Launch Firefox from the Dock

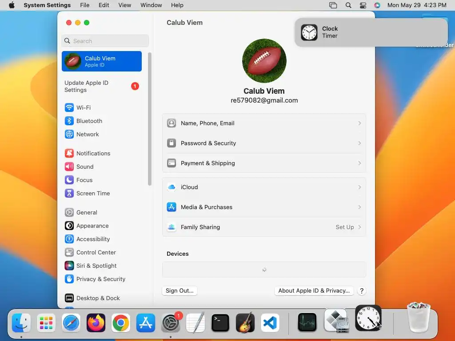[x=96, y=322]
